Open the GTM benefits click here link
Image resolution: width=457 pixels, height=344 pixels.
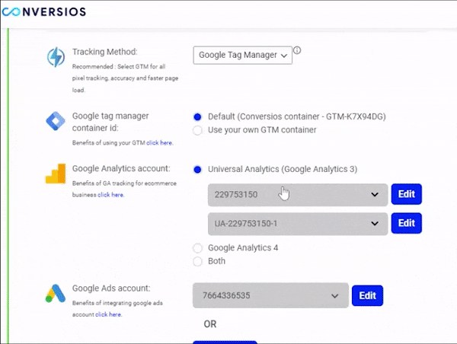[x=159, y=143]
